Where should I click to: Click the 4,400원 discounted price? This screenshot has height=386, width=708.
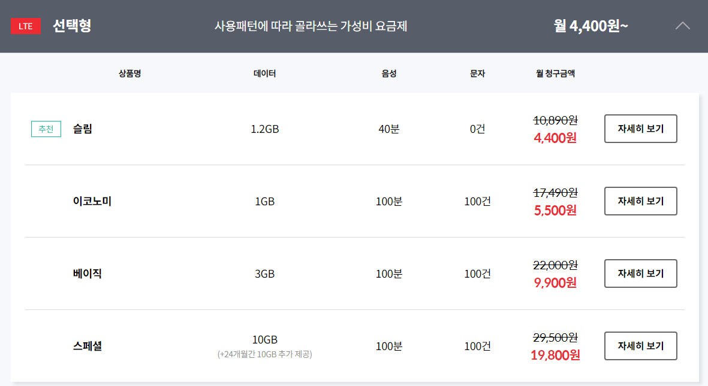click(555, 138)
